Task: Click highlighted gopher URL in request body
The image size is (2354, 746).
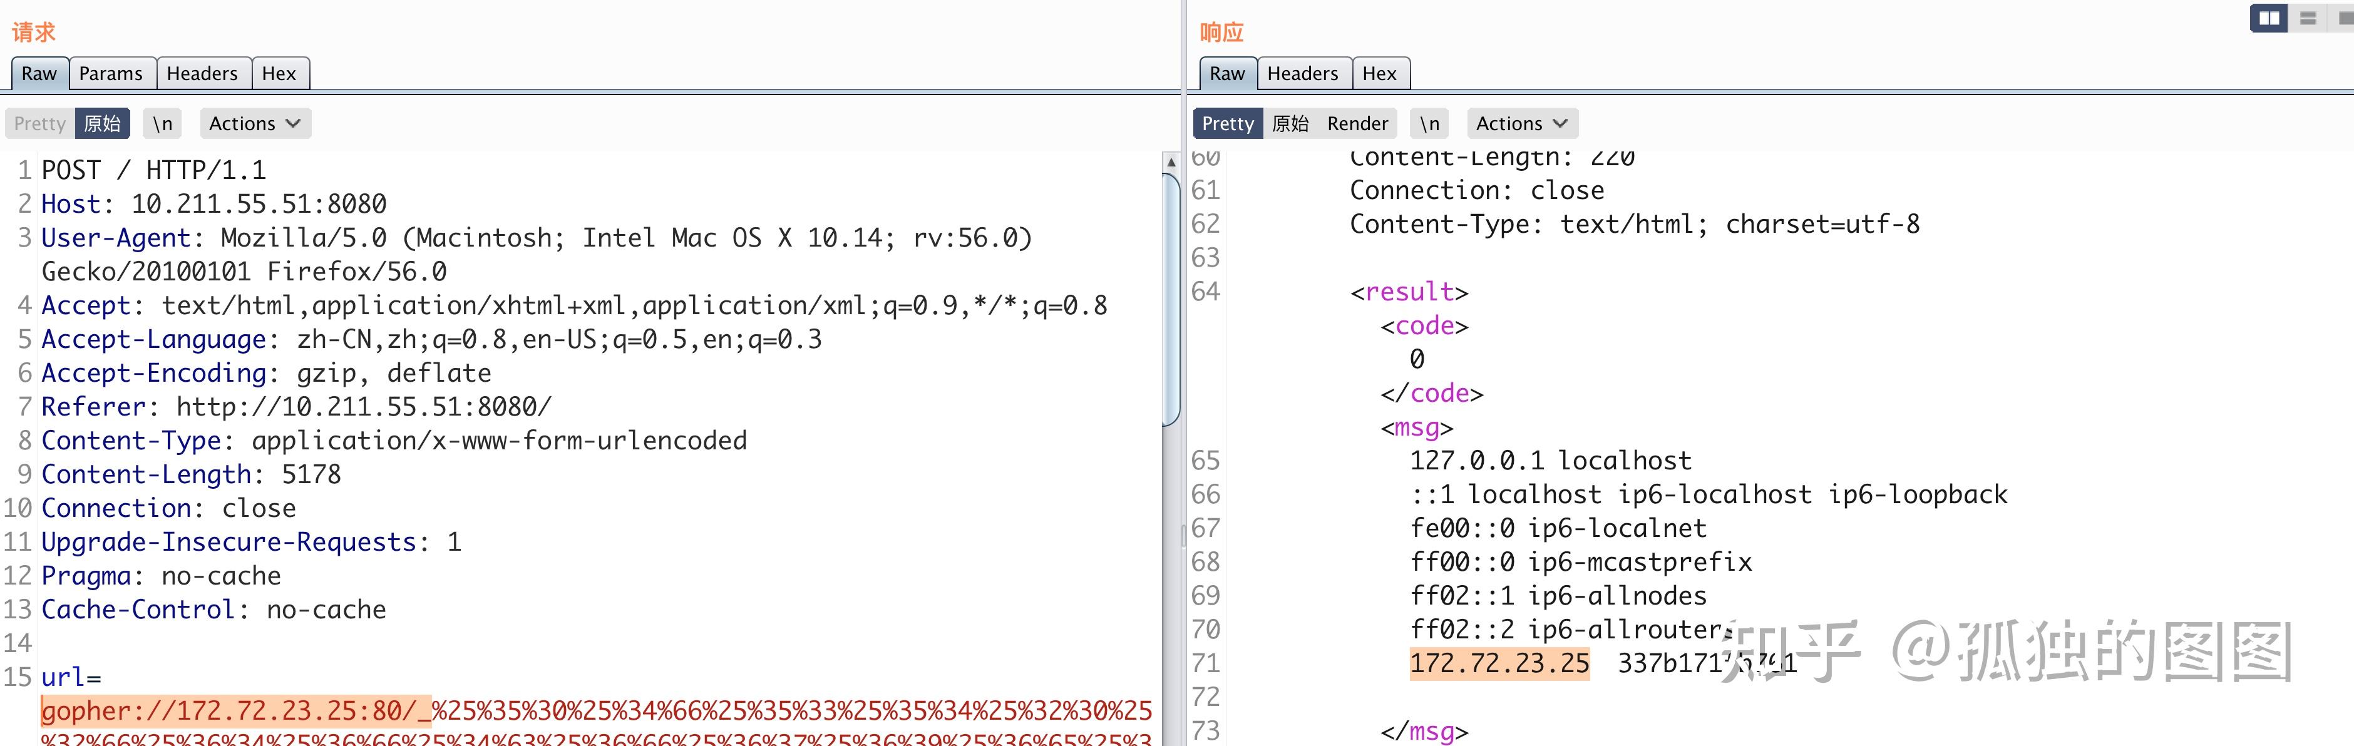Action: pyautogui.click(x=235, y=710)
